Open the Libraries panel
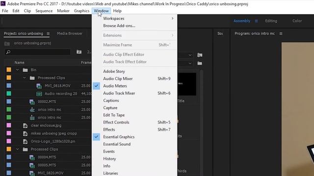 pos(134,173)
